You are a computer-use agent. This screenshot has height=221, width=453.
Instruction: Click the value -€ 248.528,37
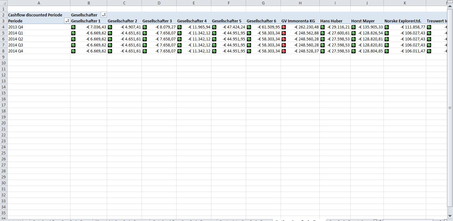point(306,51)
